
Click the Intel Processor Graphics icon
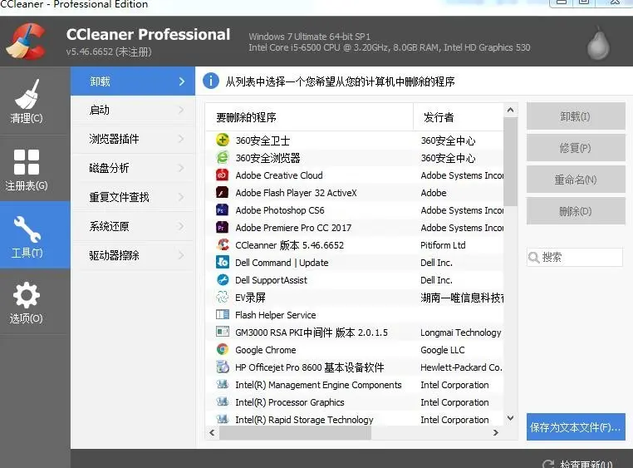223,401
